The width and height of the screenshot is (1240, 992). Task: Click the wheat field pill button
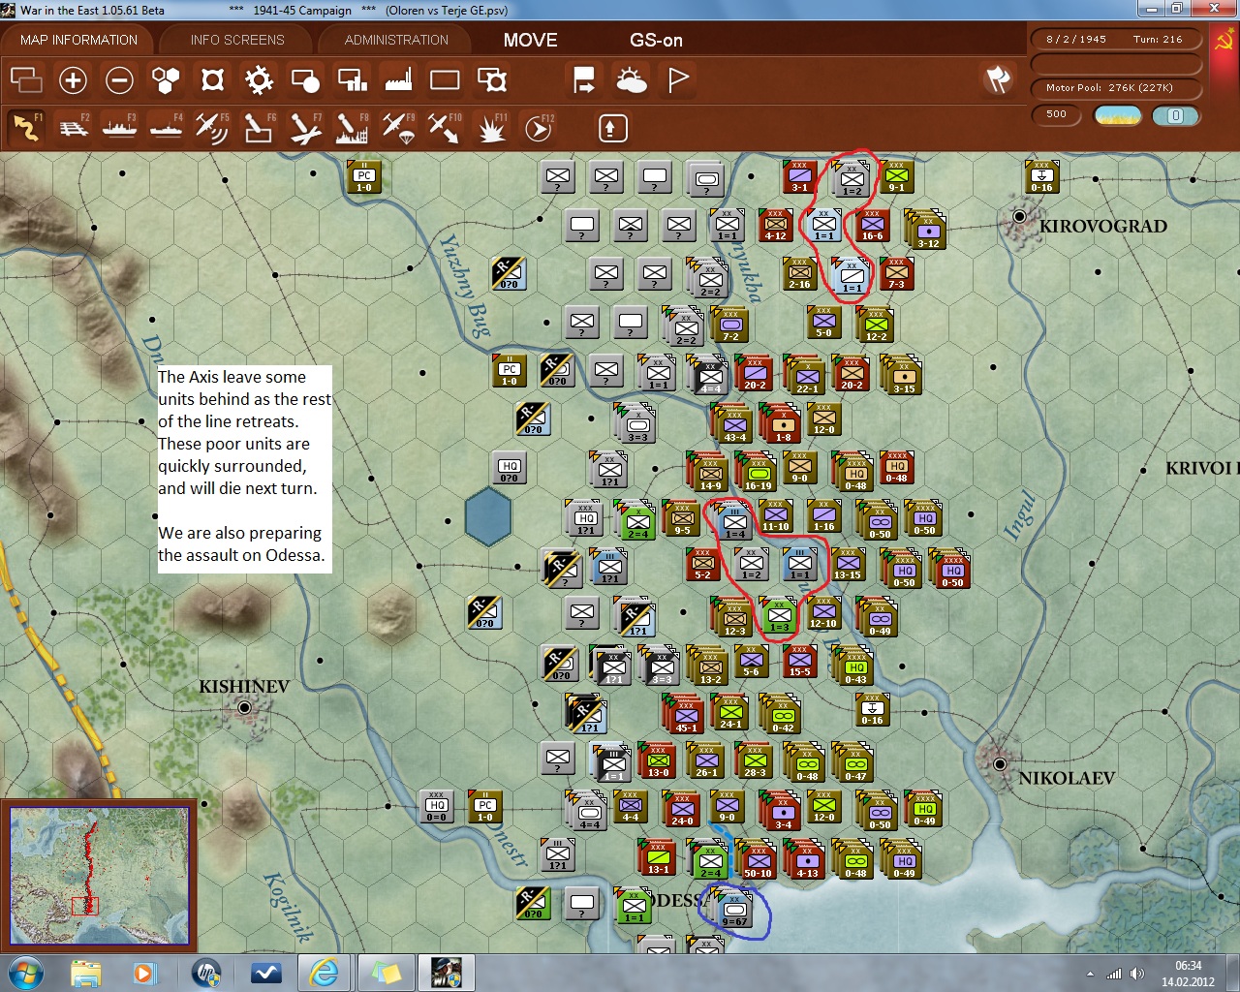[x=1117, y=115]
